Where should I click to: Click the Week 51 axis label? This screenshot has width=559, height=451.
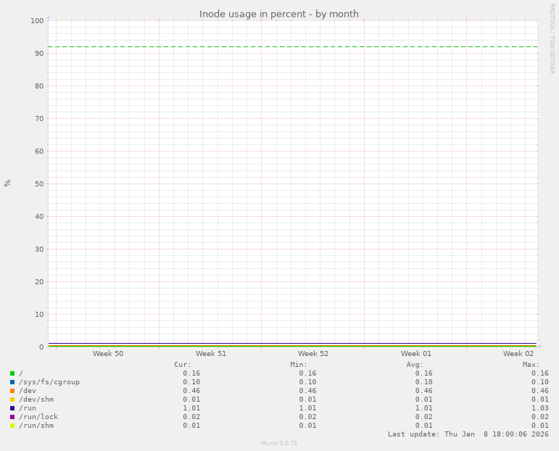pyautogui.click(x=211, y=353)
